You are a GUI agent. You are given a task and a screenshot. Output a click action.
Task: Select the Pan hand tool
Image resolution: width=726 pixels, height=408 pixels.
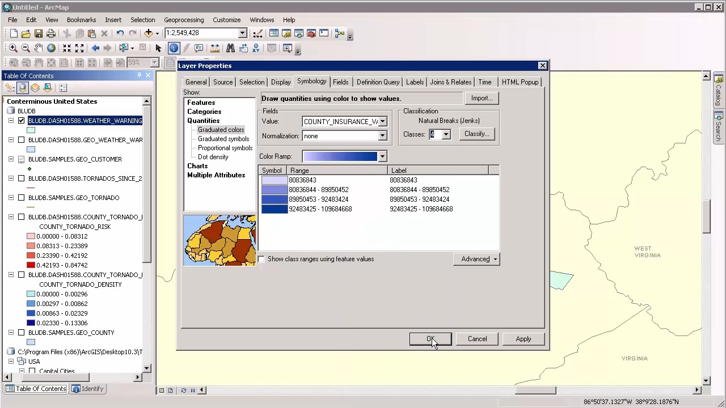[38, 48]
